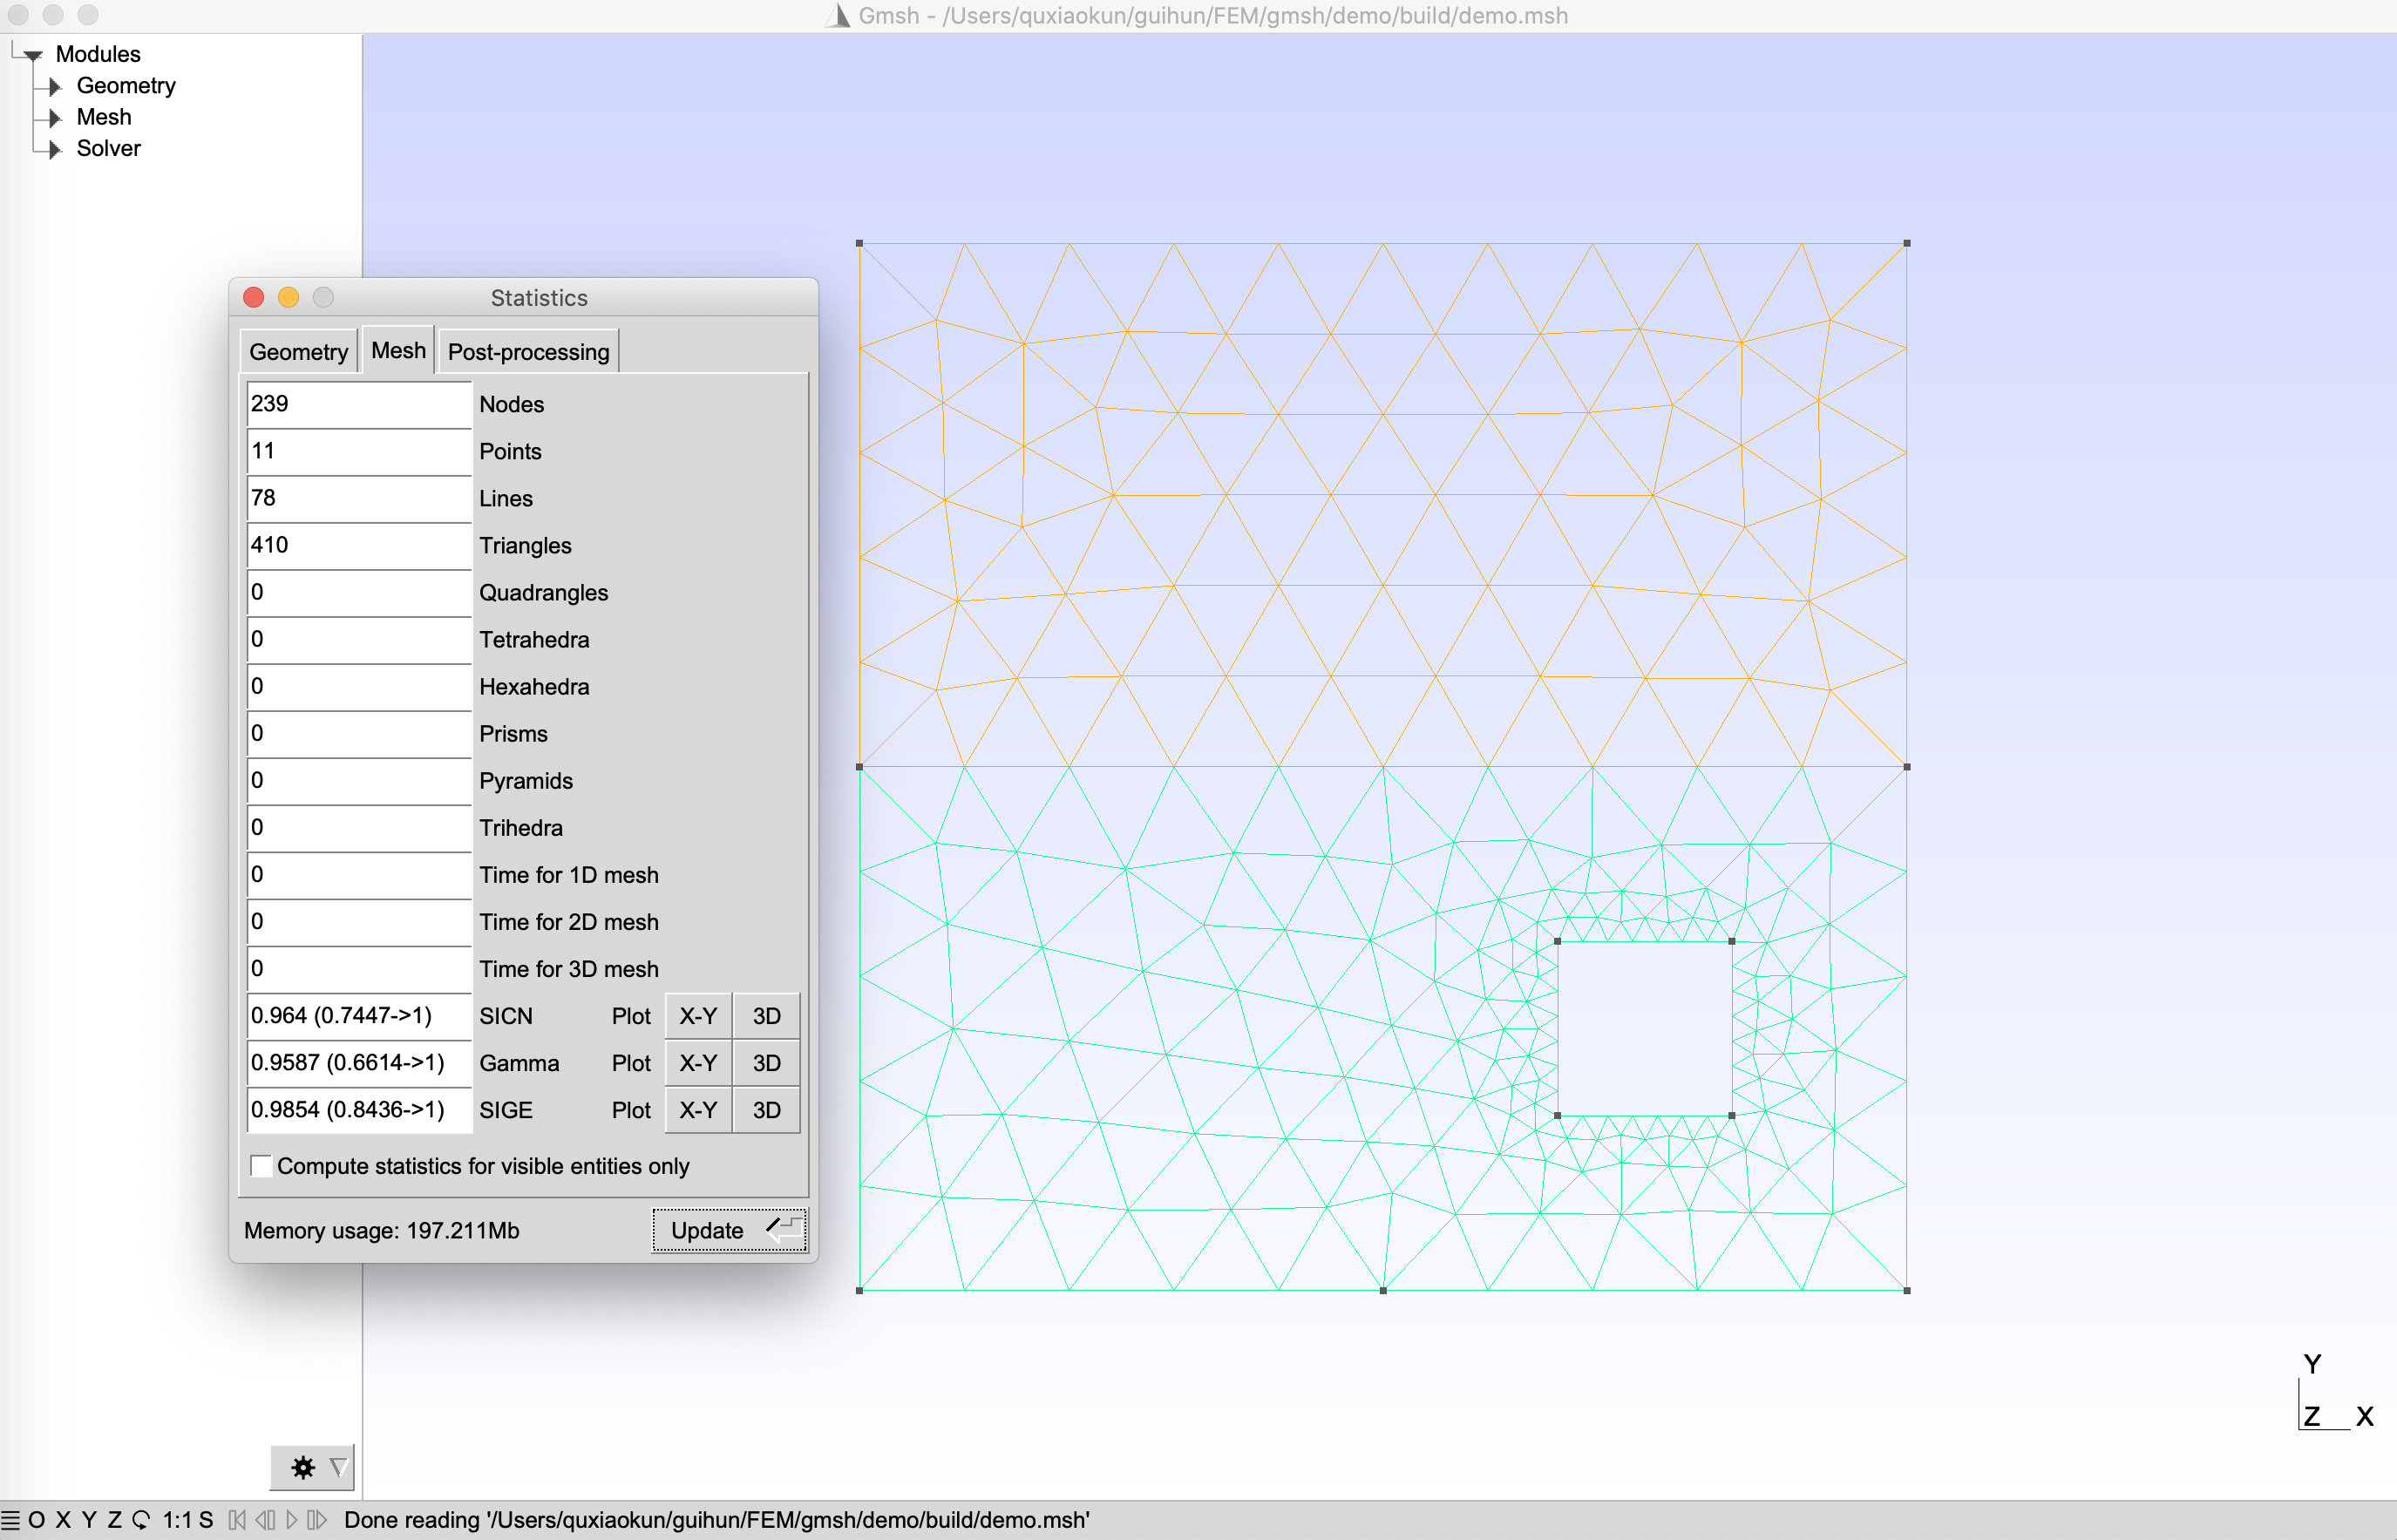
Task: Open dropdown arrow next to gear icon
Action: (339, 1467)
